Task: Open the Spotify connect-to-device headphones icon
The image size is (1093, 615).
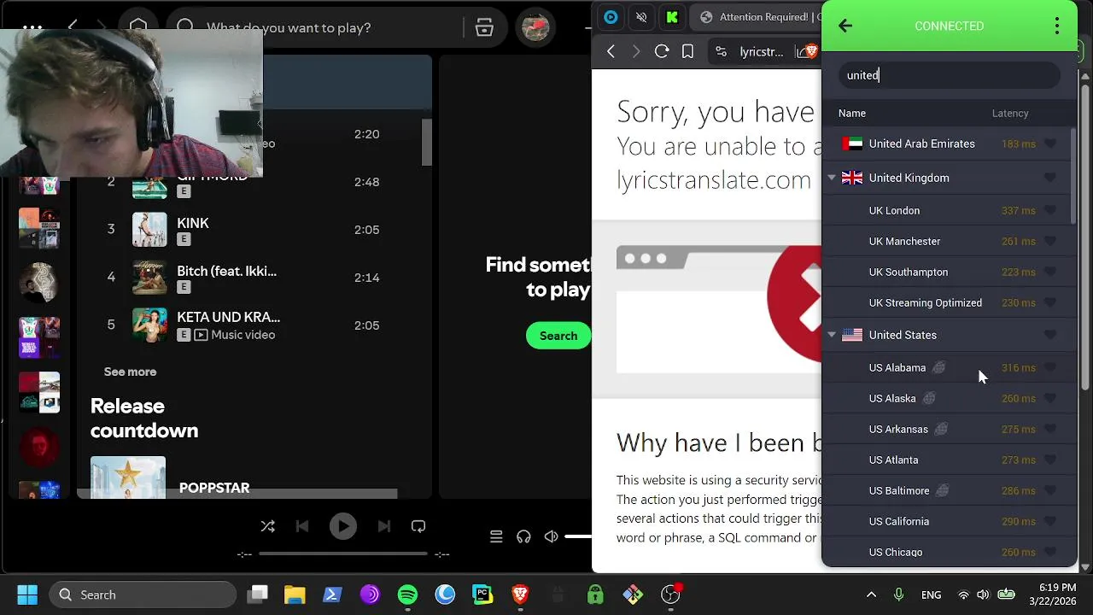Action: pyautogui.click(x=523, y=536)
